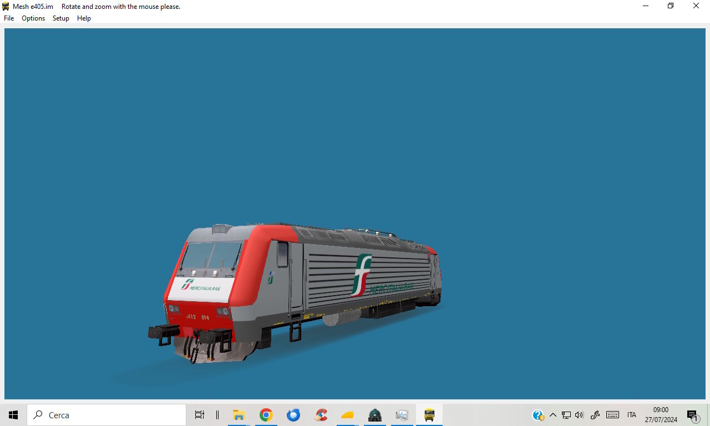Open the notification center icon

click(x=692, y=415)
